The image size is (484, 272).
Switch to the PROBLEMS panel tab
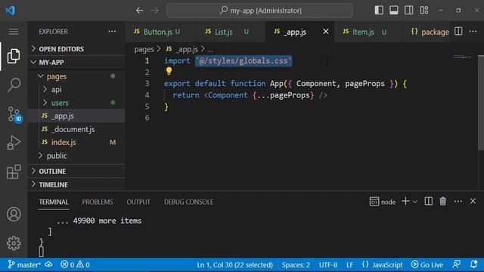click(x=98, y=202)
